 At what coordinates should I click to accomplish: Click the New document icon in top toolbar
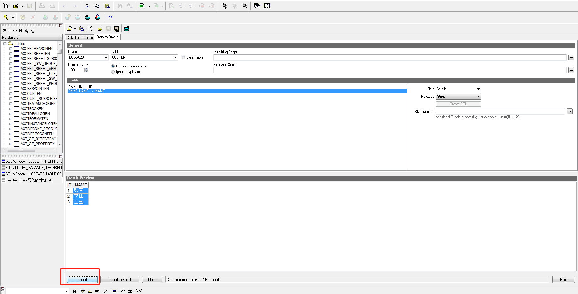6,6
